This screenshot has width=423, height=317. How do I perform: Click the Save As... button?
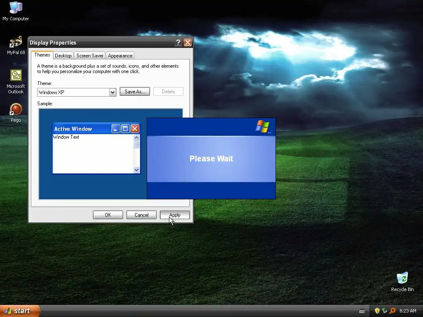[x=135, y=92]
